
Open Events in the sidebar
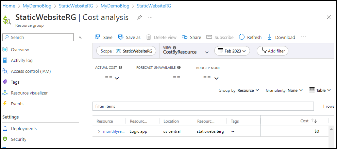[17, 104]
